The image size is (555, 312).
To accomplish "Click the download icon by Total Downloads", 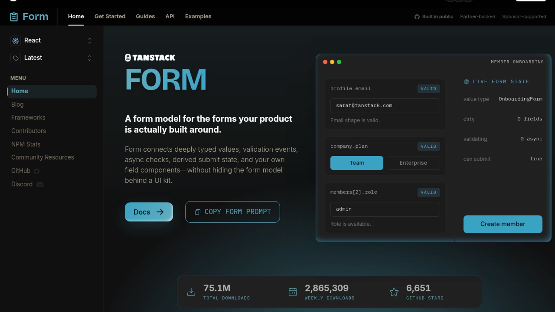I will pyautogui.click(x=191, y=292).
